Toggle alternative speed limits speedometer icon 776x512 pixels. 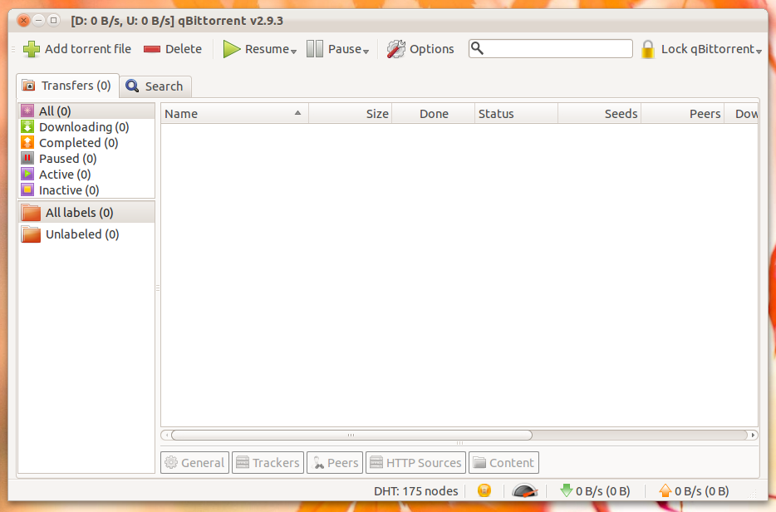524,490
